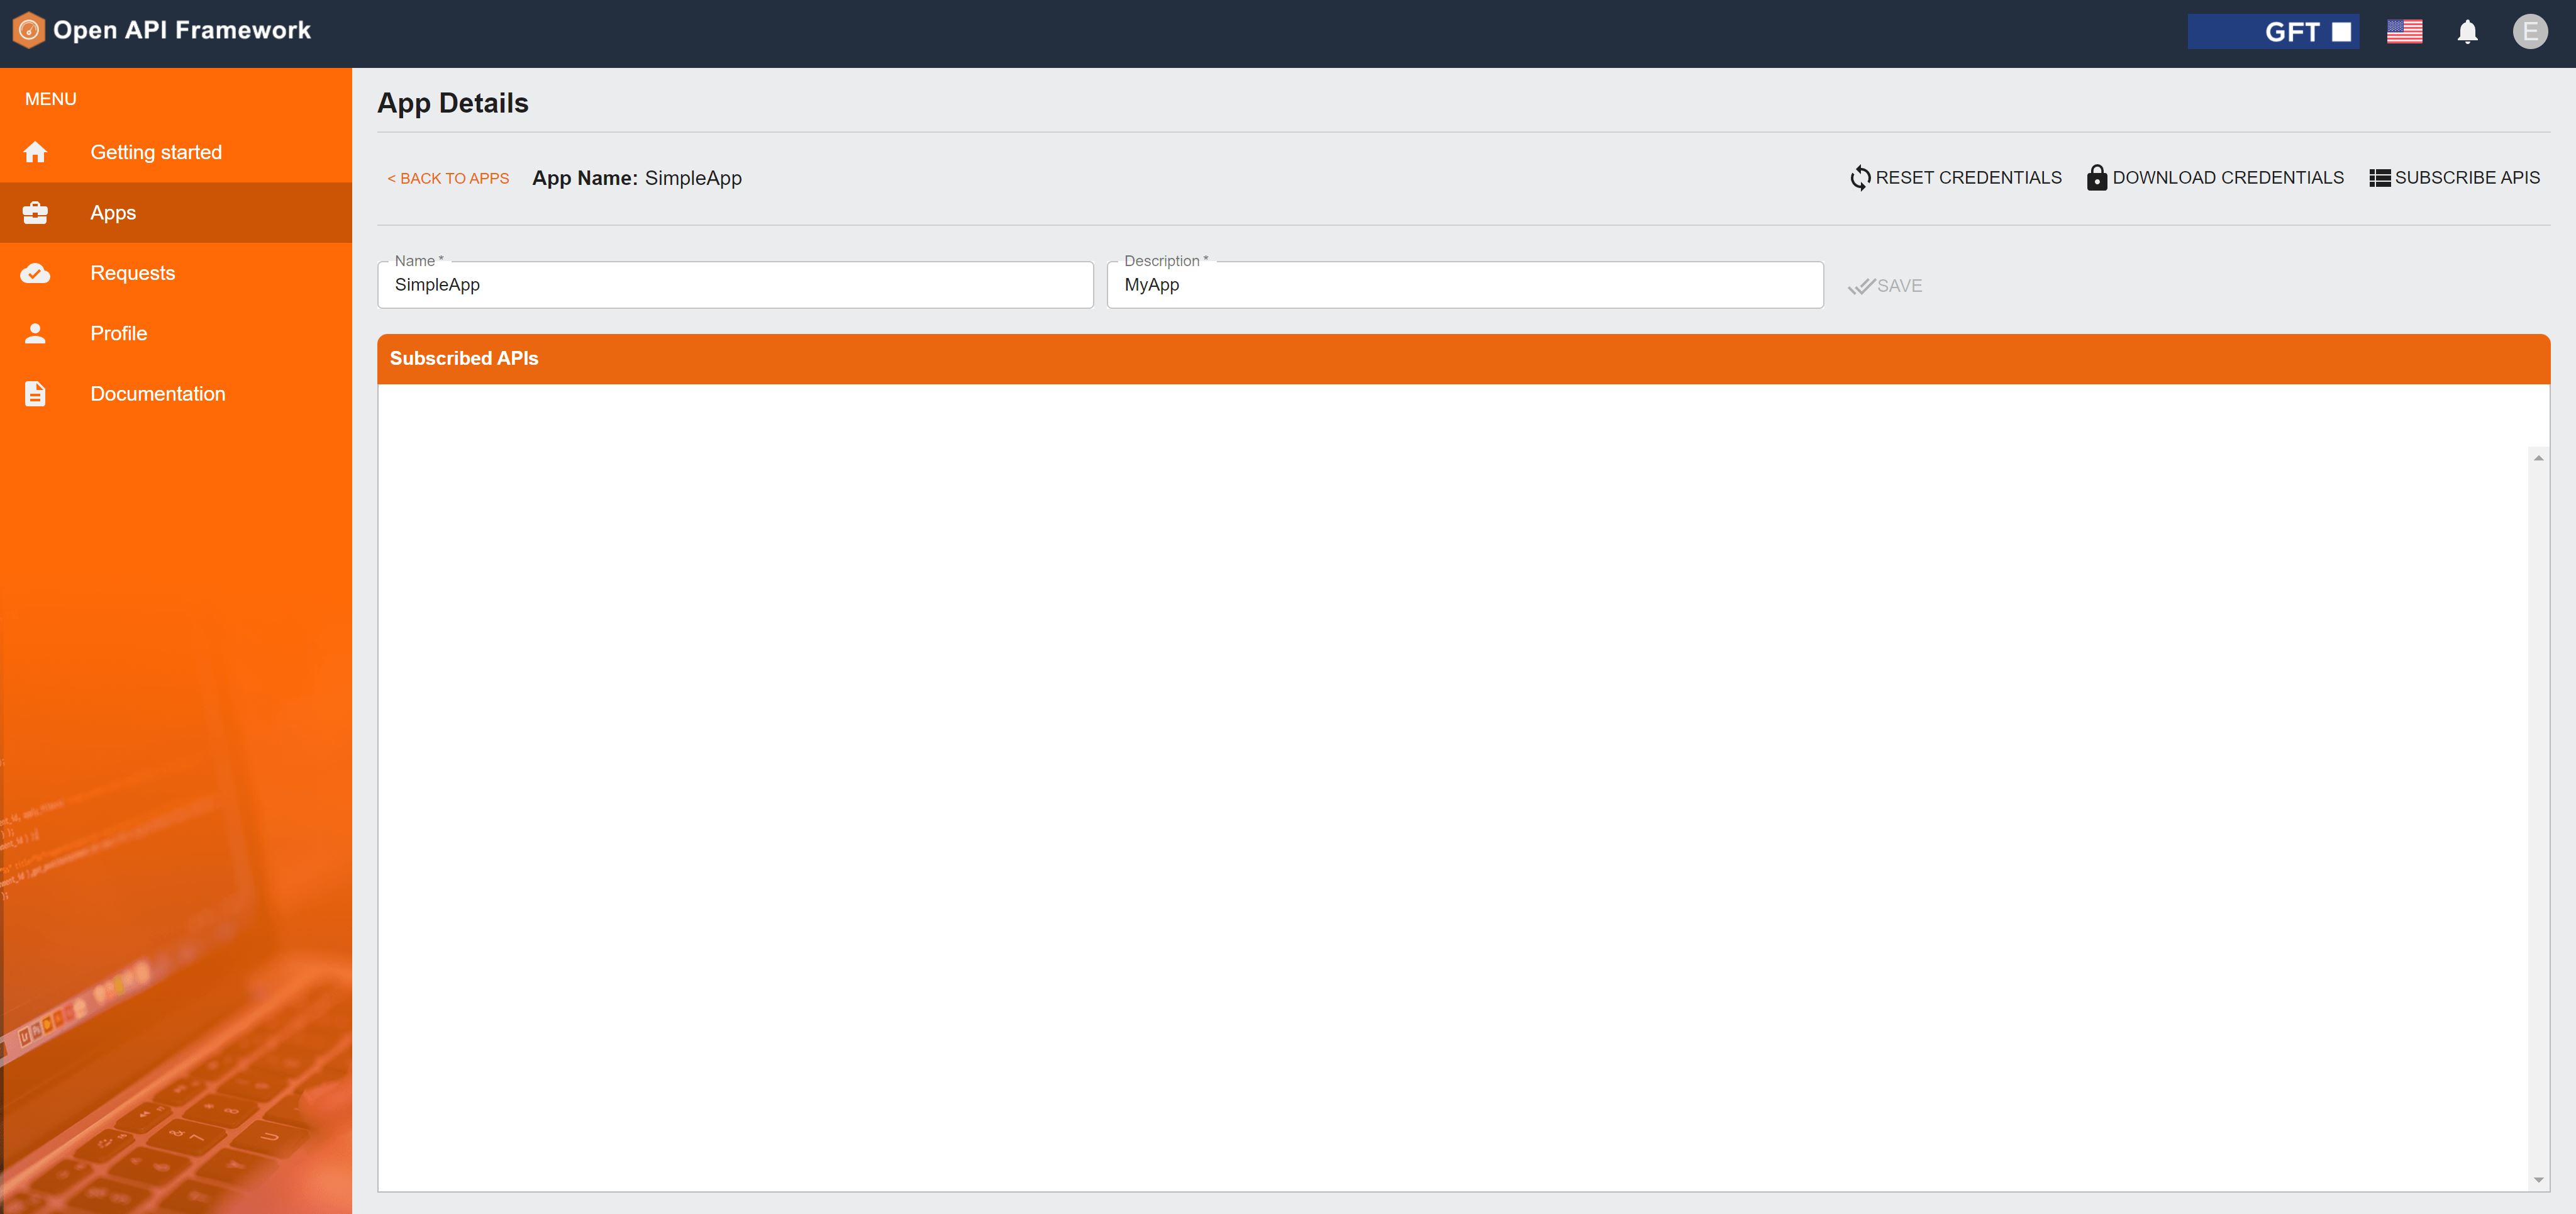This screenshot has width=2576, height=1214.
Task: Open the user avatar menu
Action: pyautogui.click(x=2531, y=31)
